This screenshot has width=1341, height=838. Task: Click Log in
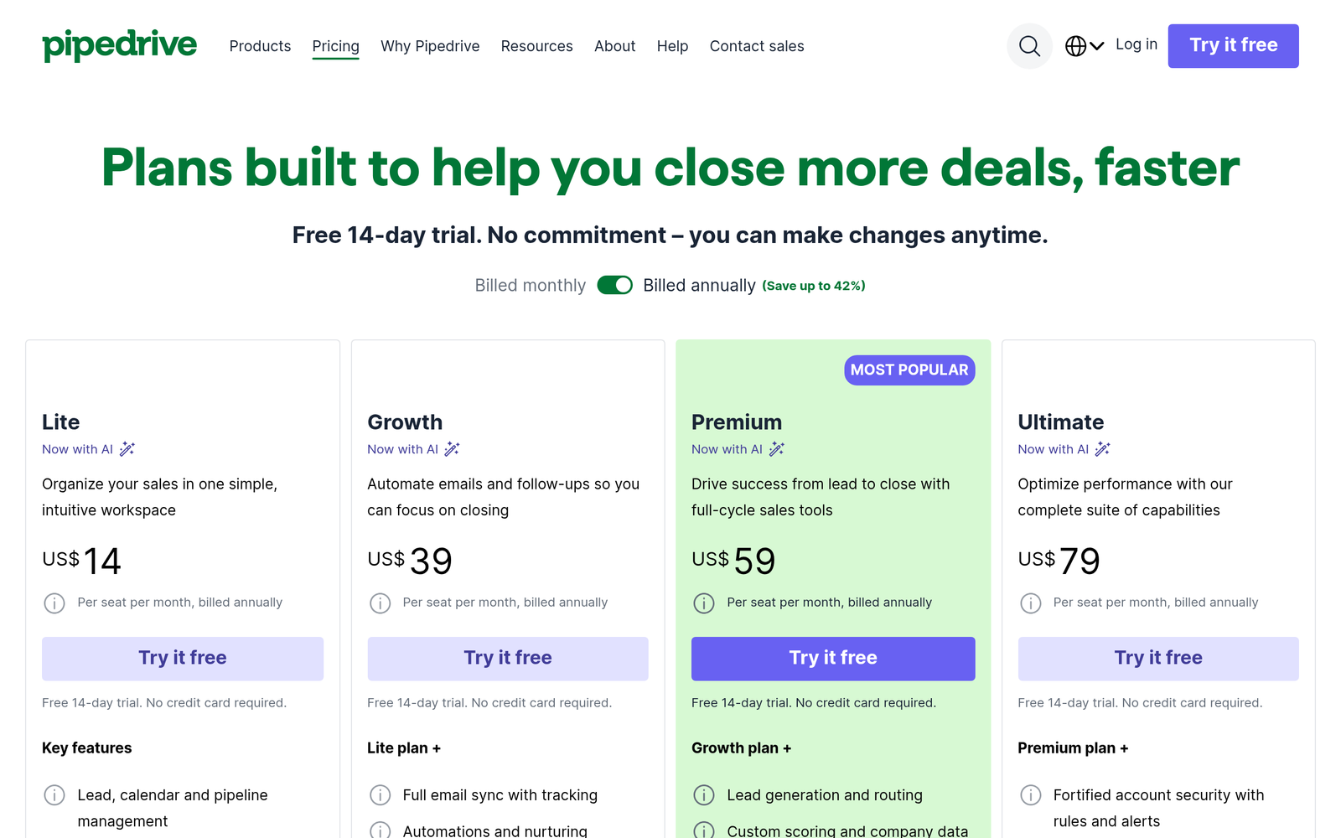click(1136, 44)
